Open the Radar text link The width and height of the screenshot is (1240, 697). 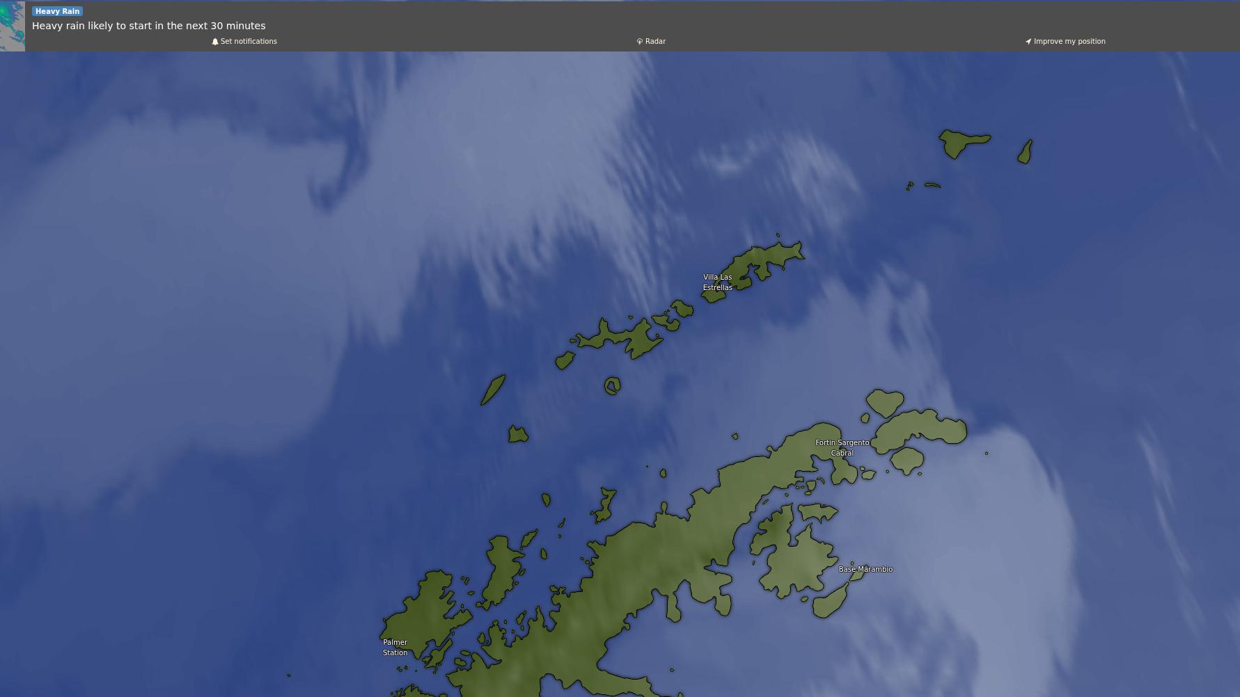(655, 42)
